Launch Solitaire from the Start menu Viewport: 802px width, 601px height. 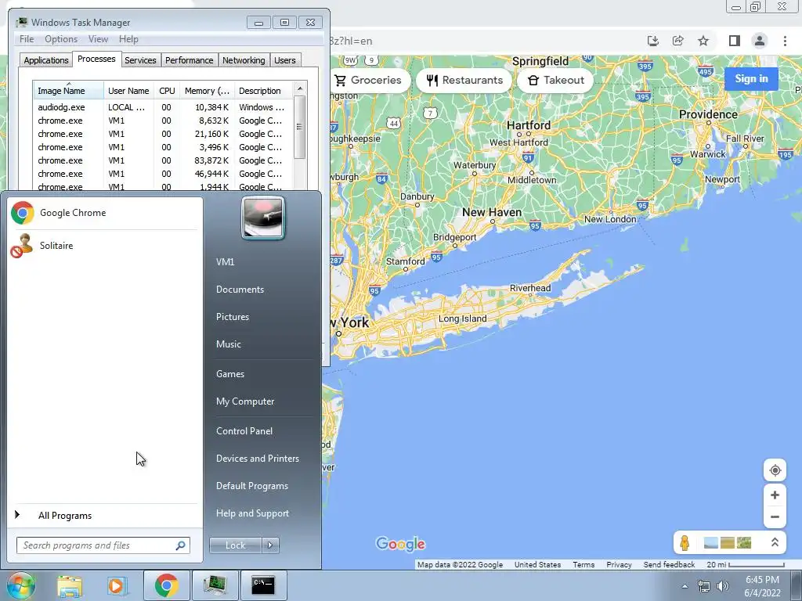(104, 246)
